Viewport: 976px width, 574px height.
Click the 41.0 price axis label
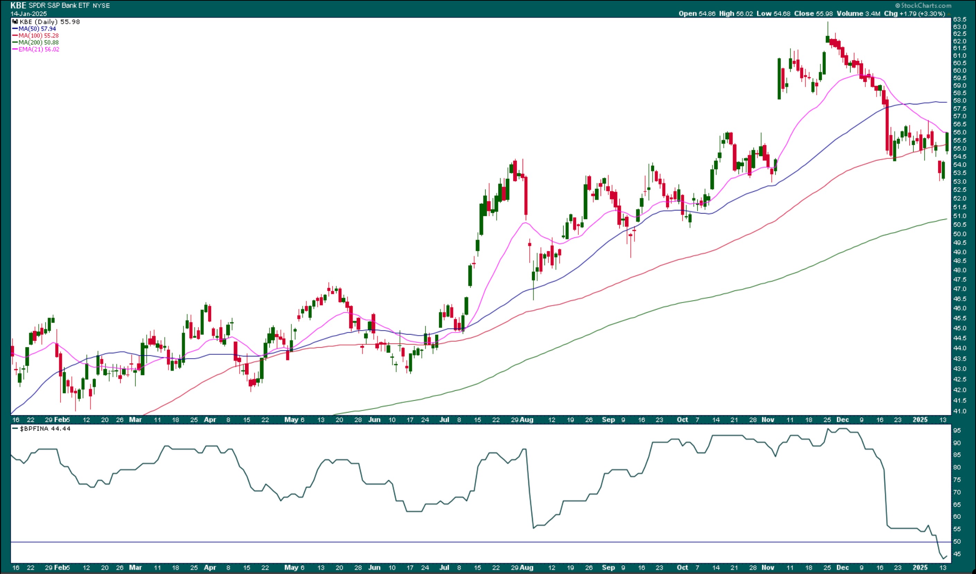point(959,411)
